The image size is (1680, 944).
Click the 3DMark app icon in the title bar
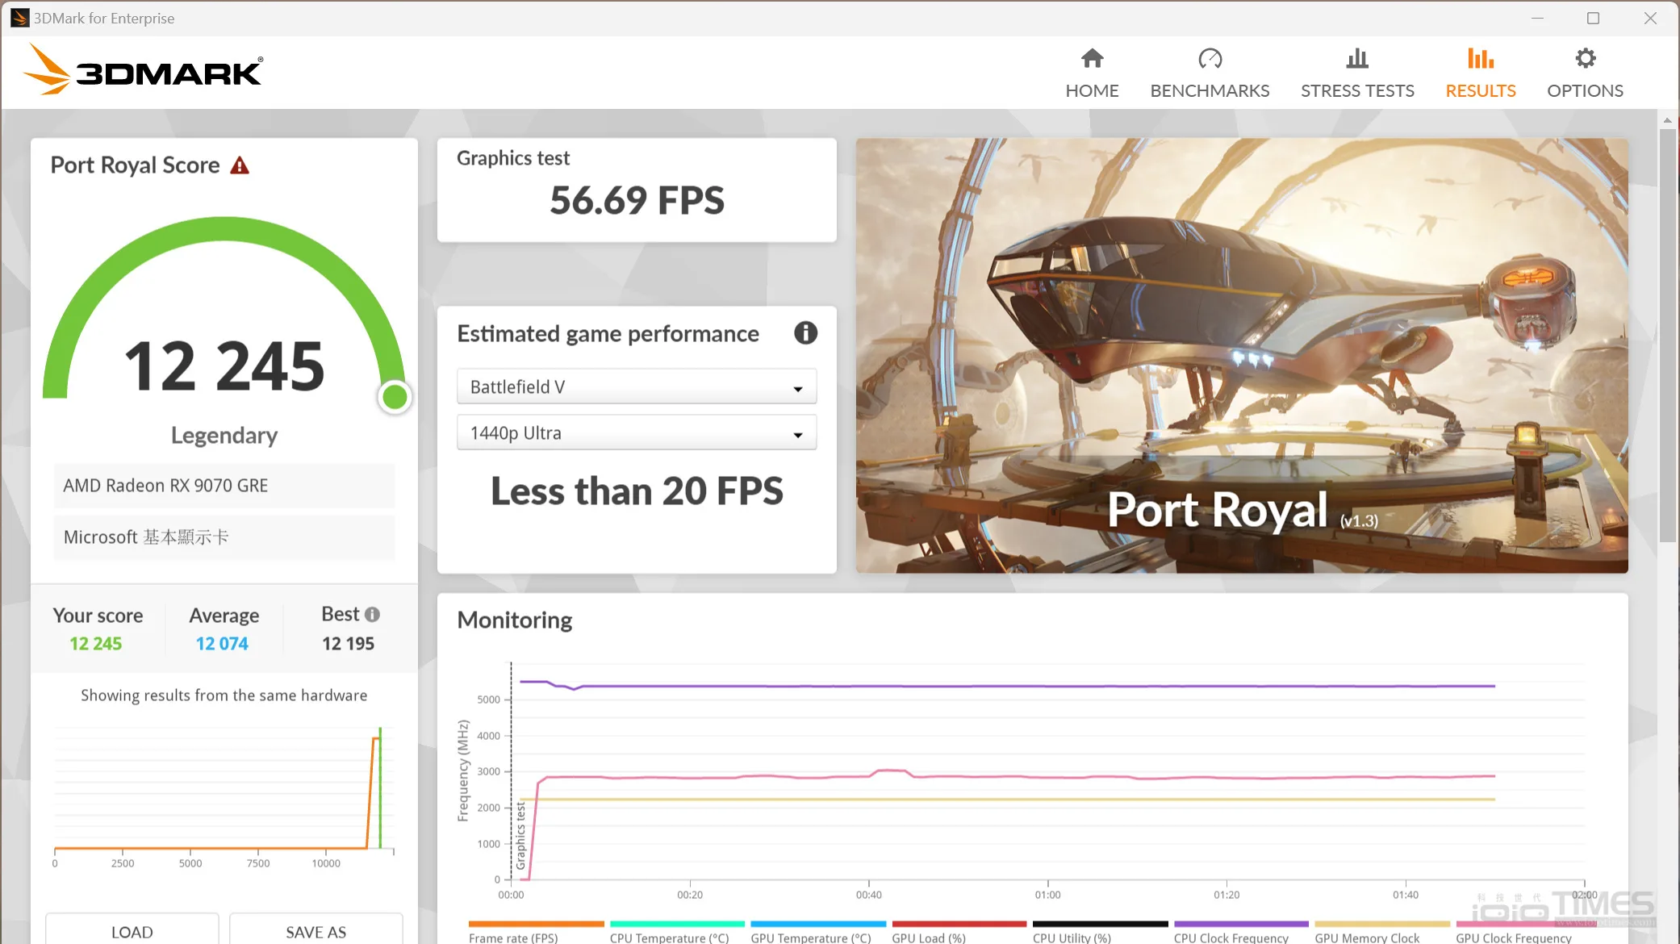pyautogui.click(x=19, y=18)
